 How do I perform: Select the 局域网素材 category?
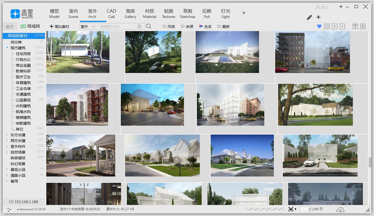pyautogui.click(x=24, y=36)
